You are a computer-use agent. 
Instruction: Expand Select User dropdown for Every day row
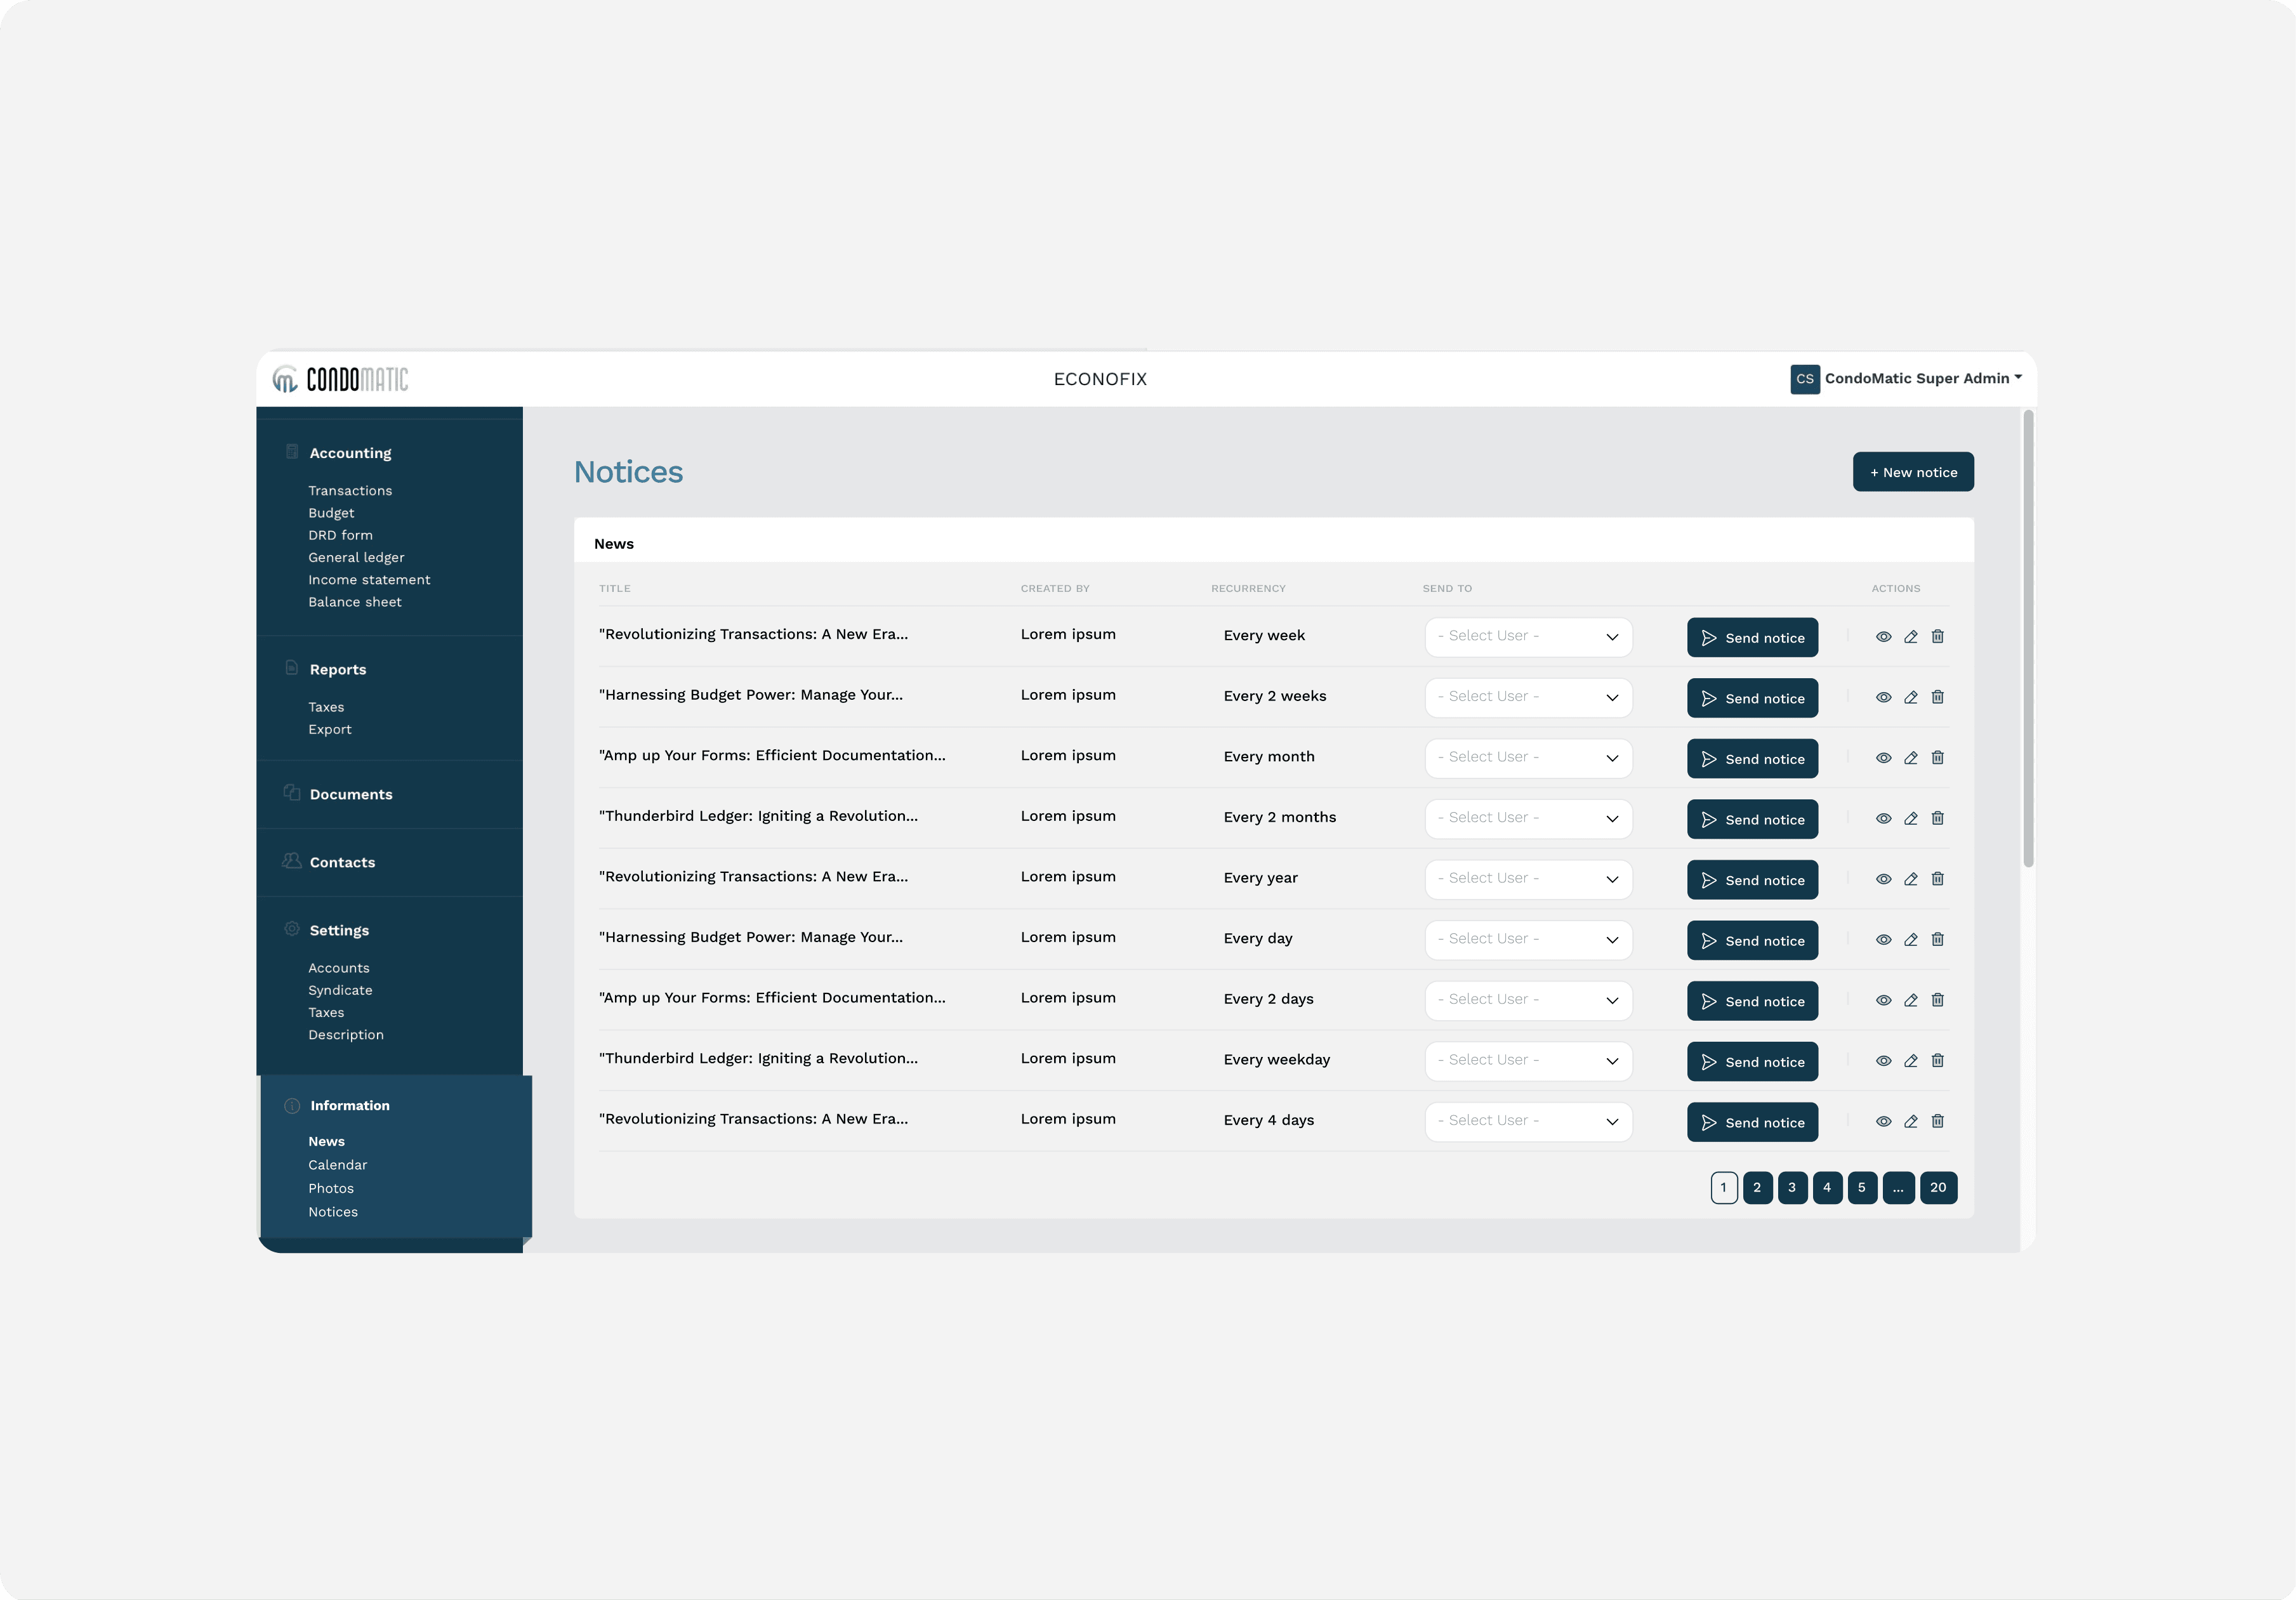coord(1528,940)
